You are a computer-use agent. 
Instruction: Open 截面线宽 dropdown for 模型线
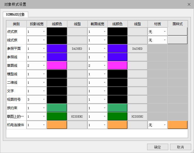[x=97, y=74]
